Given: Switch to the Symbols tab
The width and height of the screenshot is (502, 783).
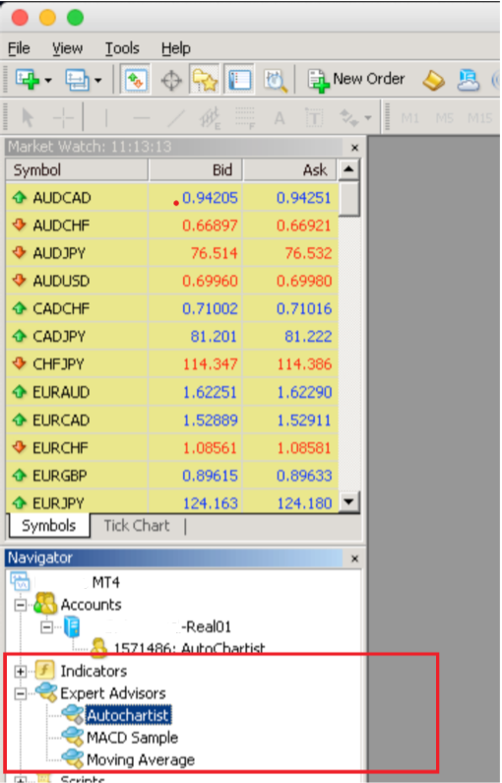Looking at the screenshot, I should coord(49,526).
